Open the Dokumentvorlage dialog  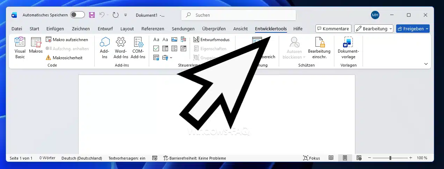(x=348, y=48)
